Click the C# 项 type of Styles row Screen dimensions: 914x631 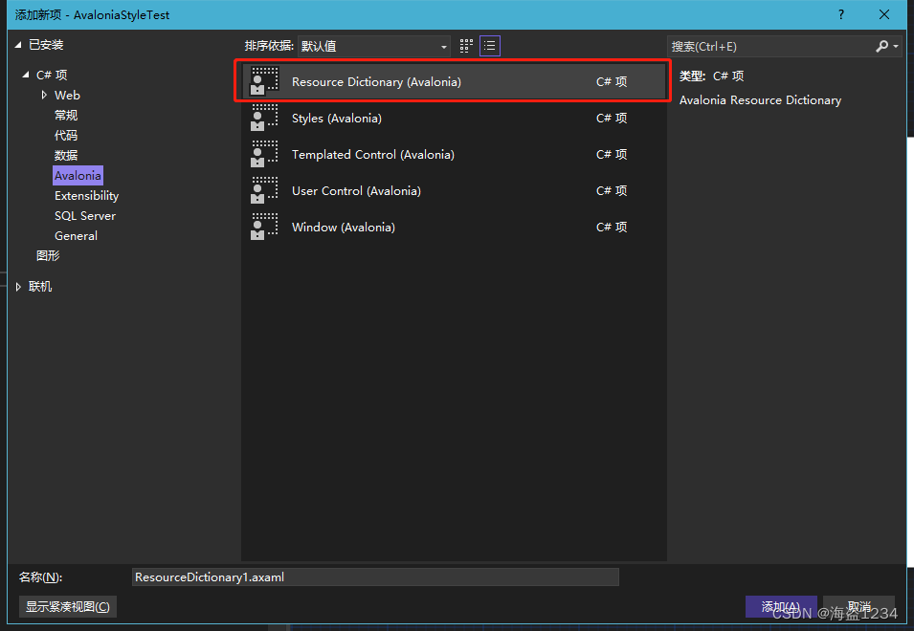[x=612, y=119]
